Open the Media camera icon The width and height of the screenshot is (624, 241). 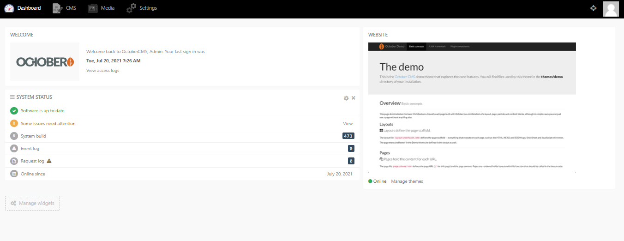pos(93,8)
